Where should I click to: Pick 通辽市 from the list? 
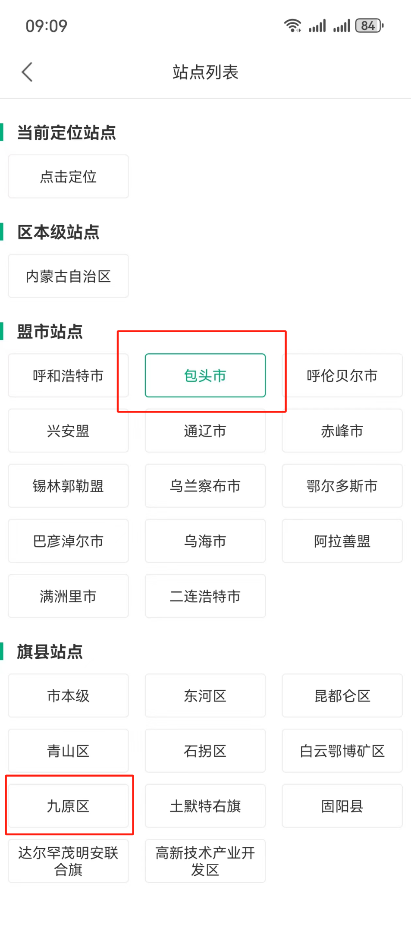tap(205, 431)
